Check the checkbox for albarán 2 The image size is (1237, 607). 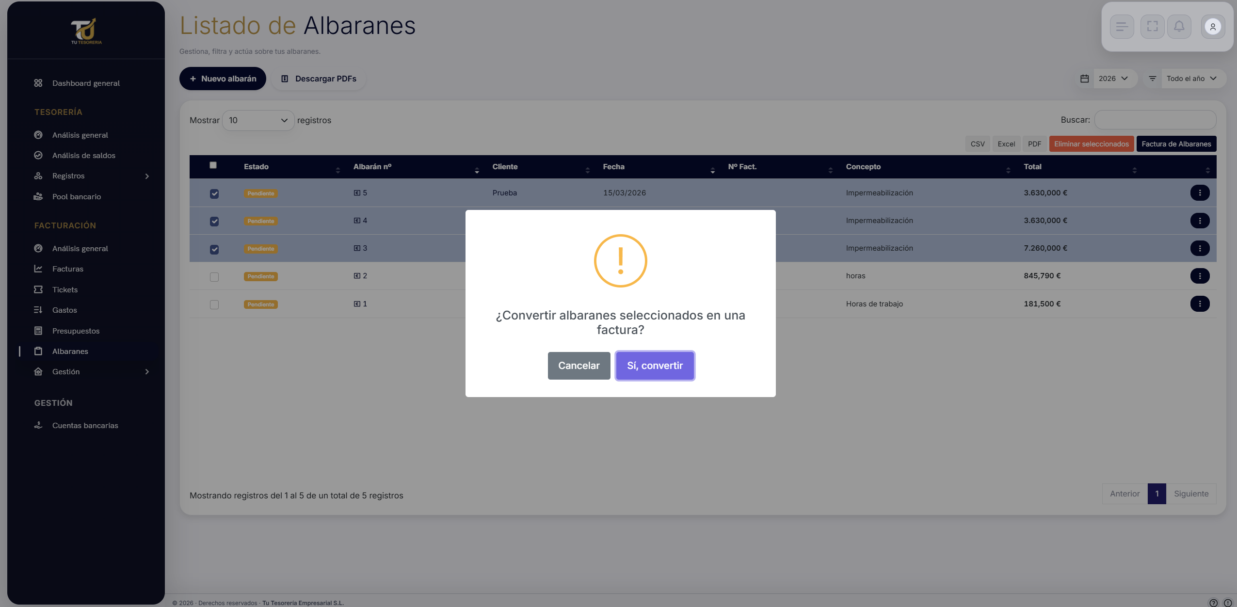(x=214, y=277)
